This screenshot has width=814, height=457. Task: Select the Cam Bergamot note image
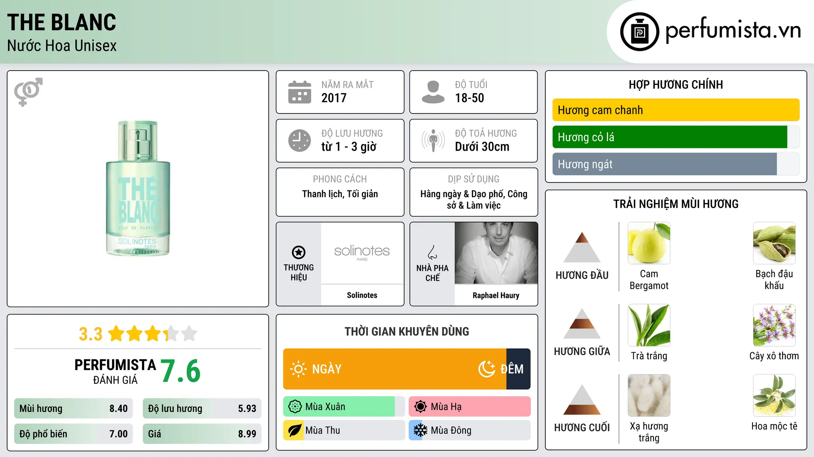point(649,243)
